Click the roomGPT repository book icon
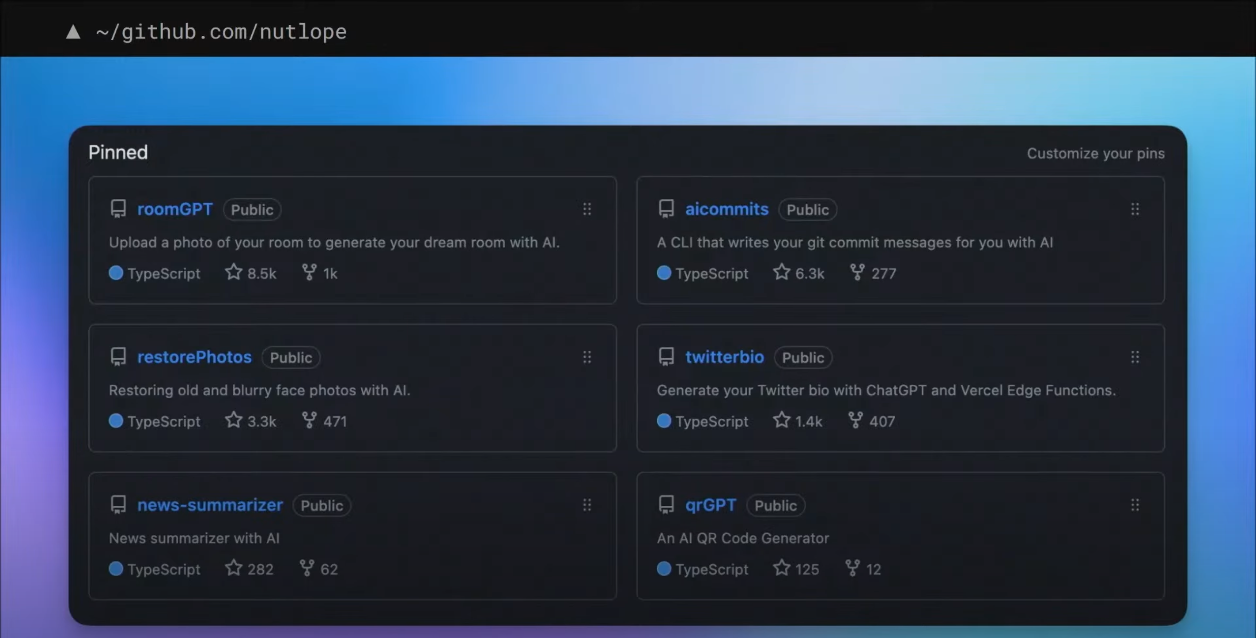Screen dimensions: 1256x638 (x=118, y=209)
